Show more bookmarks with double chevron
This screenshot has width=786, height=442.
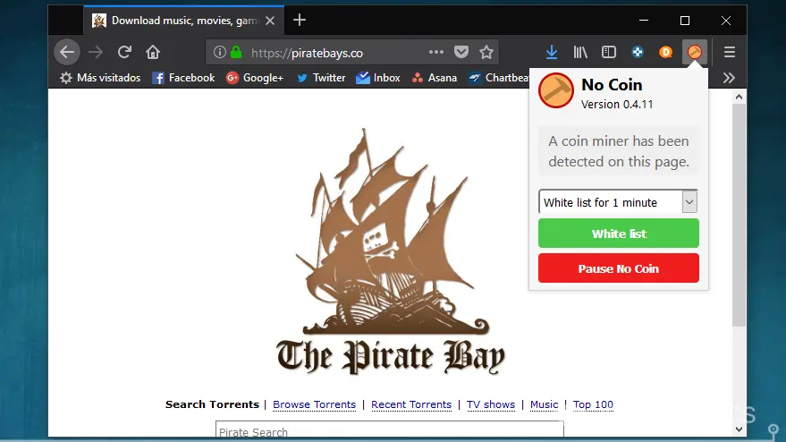(729, 78)
